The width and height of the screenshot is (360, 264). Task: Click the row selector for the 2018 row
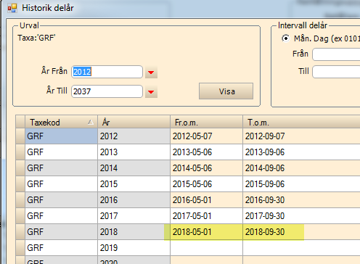[x=20, y=232]
